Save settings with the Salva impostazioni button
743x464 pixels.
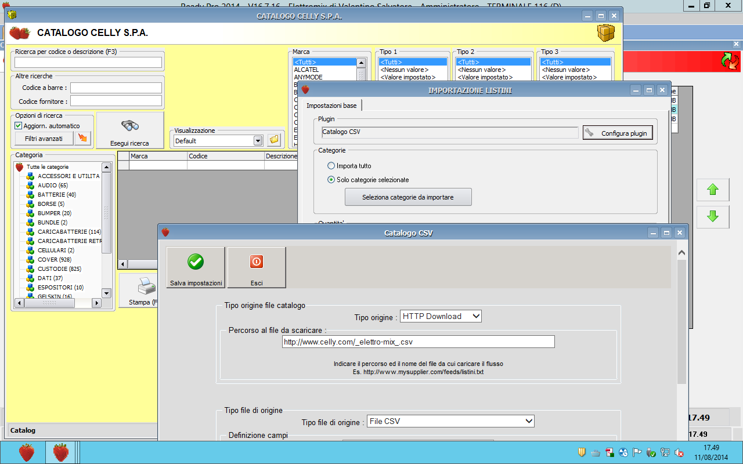click(196, 267)
